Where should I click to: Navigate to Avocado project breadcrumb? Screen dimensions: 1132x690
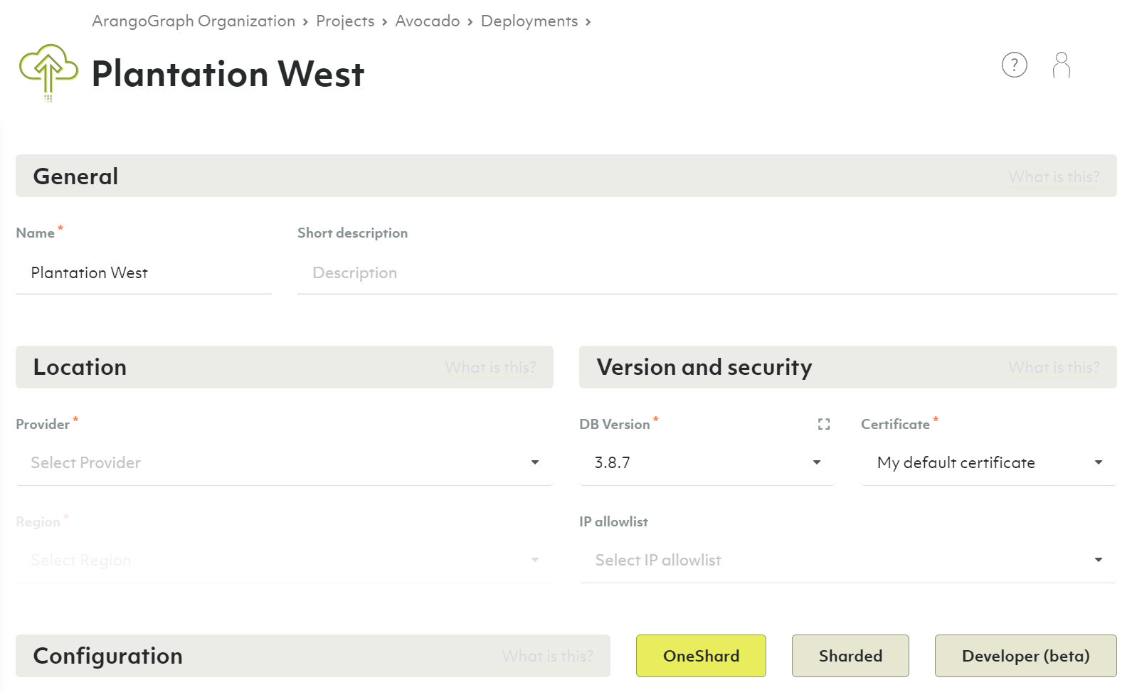tap(428, 21)
